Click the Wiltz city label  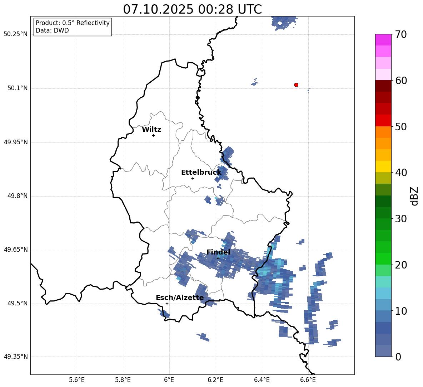click(x=151, y=130)
